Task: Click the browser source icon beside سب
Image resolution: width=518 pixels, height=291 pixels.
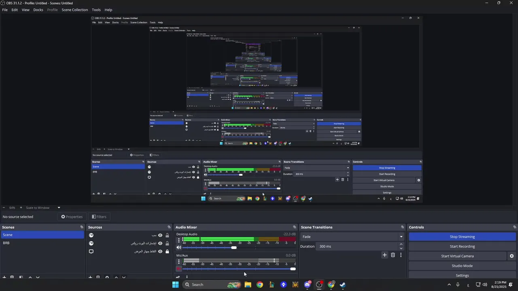Action: (91, 235)
